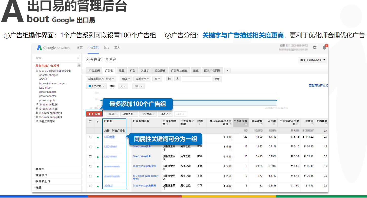Collapse the sidebar with double-arrow icon
Screen dimensions: 367x198
79,65
